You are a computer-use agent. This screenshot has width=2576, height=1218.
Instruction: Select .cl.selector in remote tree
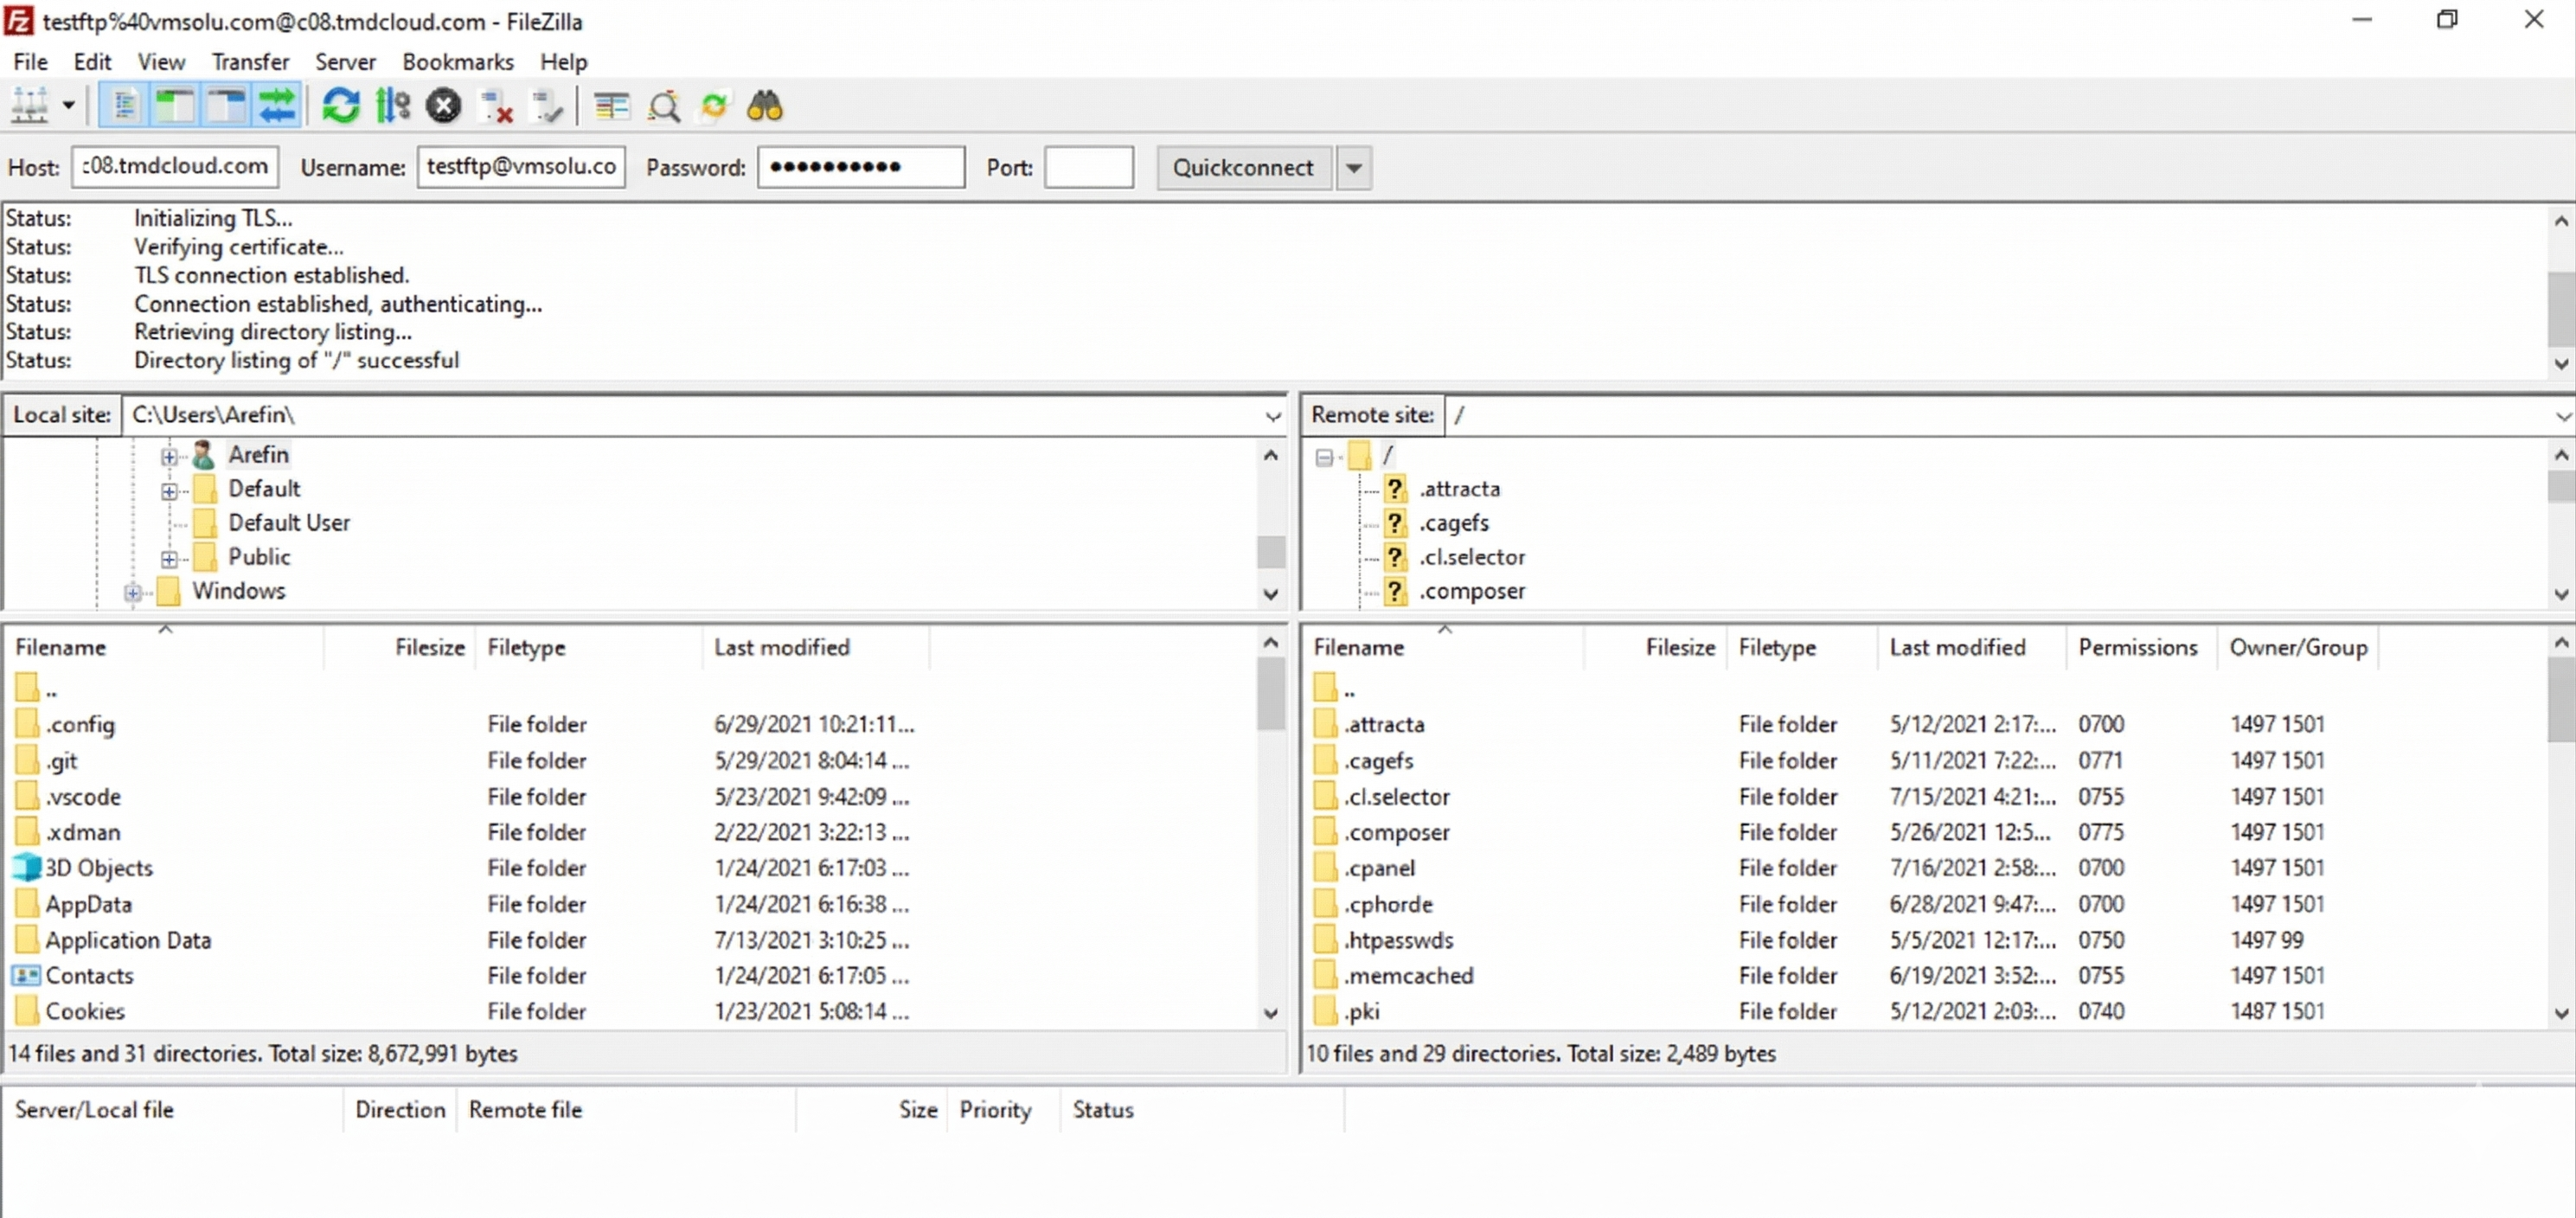(x=1472, y=556)
